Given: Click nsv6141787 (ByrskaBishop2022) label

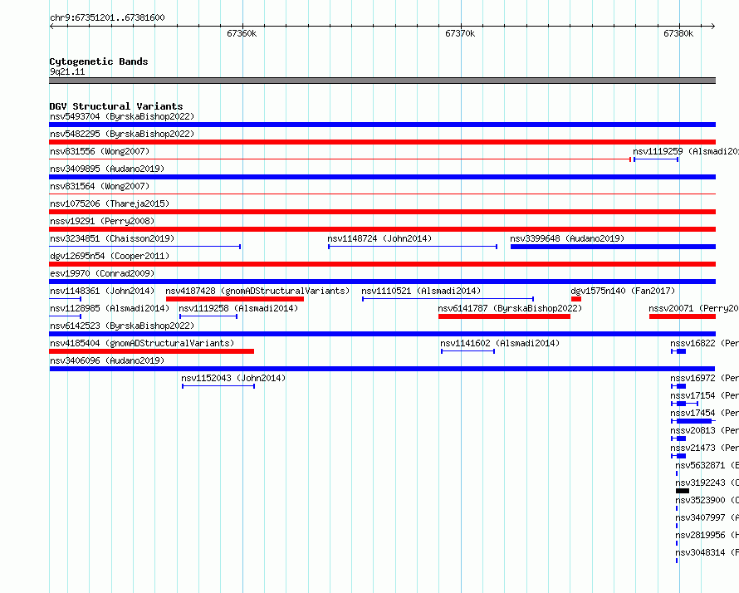Looking at the screenshot, I should (510, 308).
